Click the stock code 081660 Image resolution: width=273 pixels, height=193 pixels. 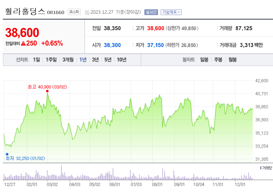tap(56, 13)
